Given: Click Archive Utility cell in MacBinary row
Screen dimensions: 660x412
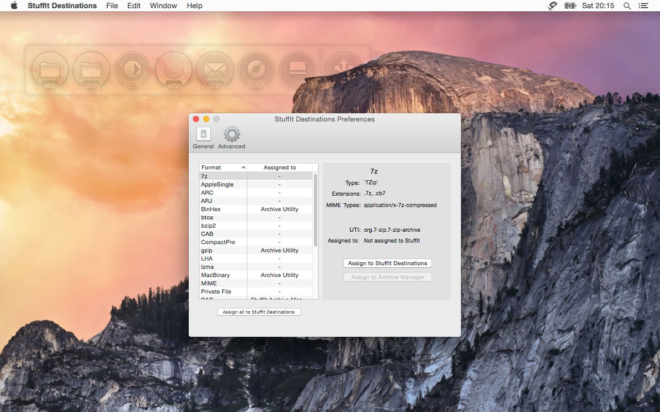Looking at the screenshot, I should pos(279,275).
